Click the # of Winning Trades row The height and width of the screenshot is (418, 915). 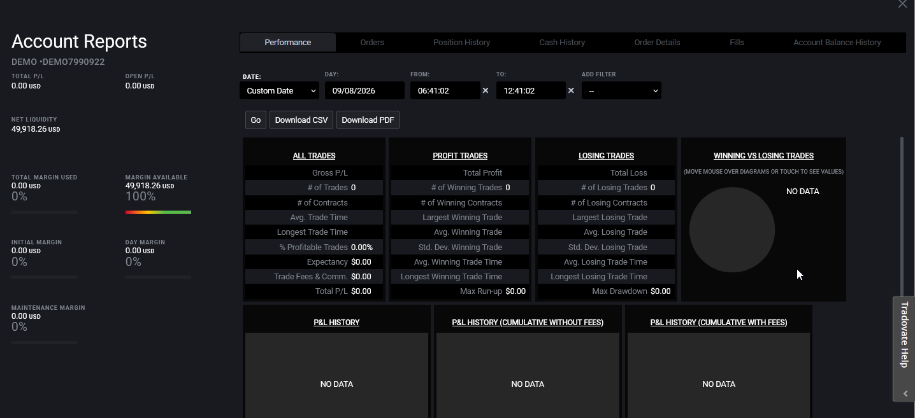[460, 188]
